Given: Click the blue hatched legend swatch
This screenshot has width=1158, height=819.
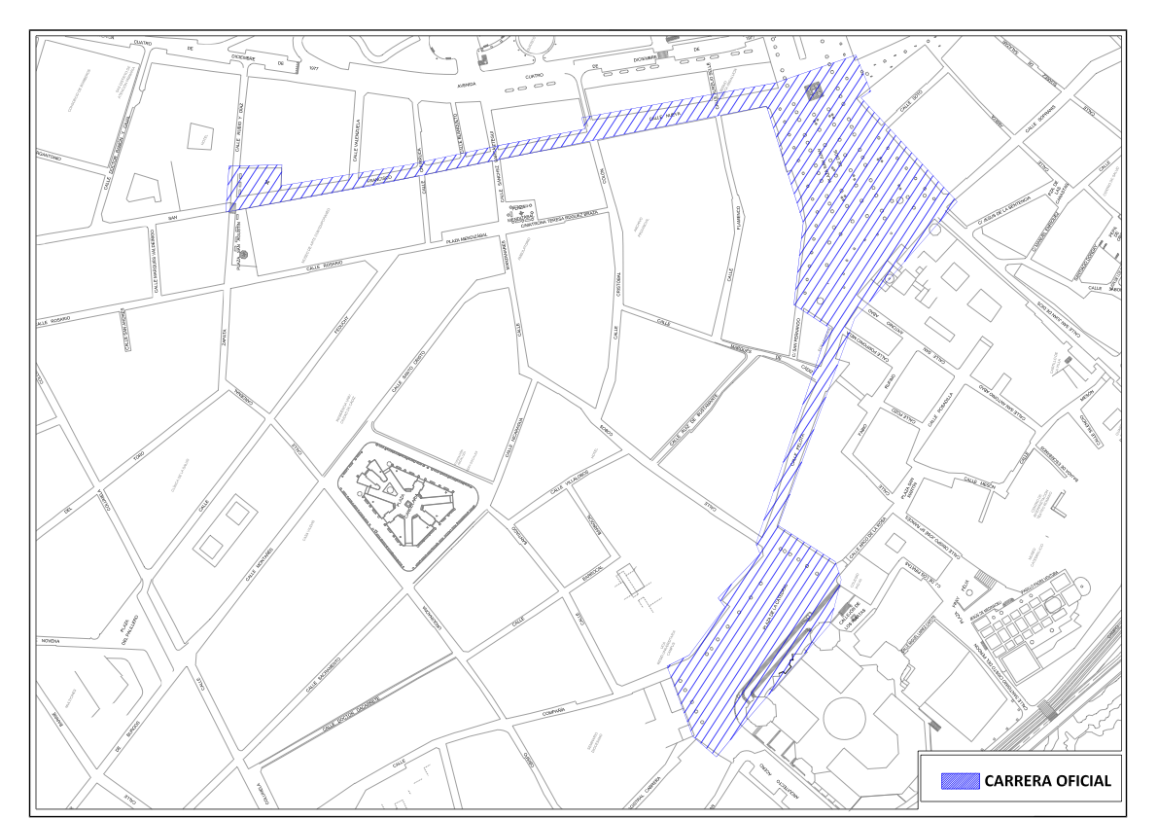Looking at the screenshot, I should pyautogui.click(x=960, y=781).
